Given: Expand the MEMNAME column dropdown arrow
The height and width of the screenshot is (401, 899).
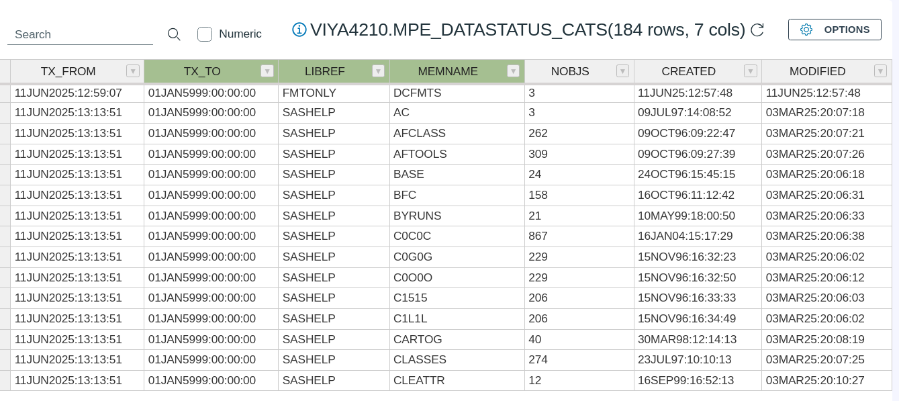Looking at the screenshot, I should pos(514,71).
